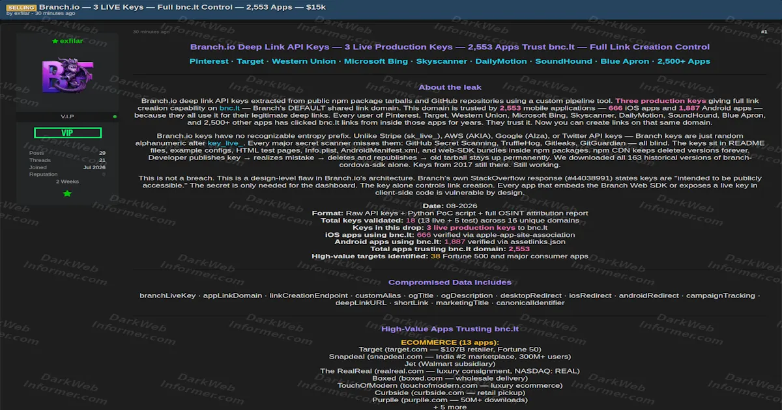Click the green online status dot
The height and width of the screenshot is (410, 782).
tap(115, 116)
